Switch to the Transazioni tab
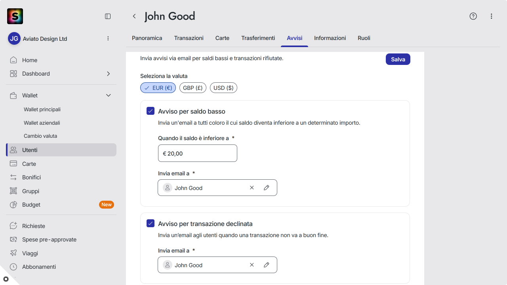 tap(189, 38)
